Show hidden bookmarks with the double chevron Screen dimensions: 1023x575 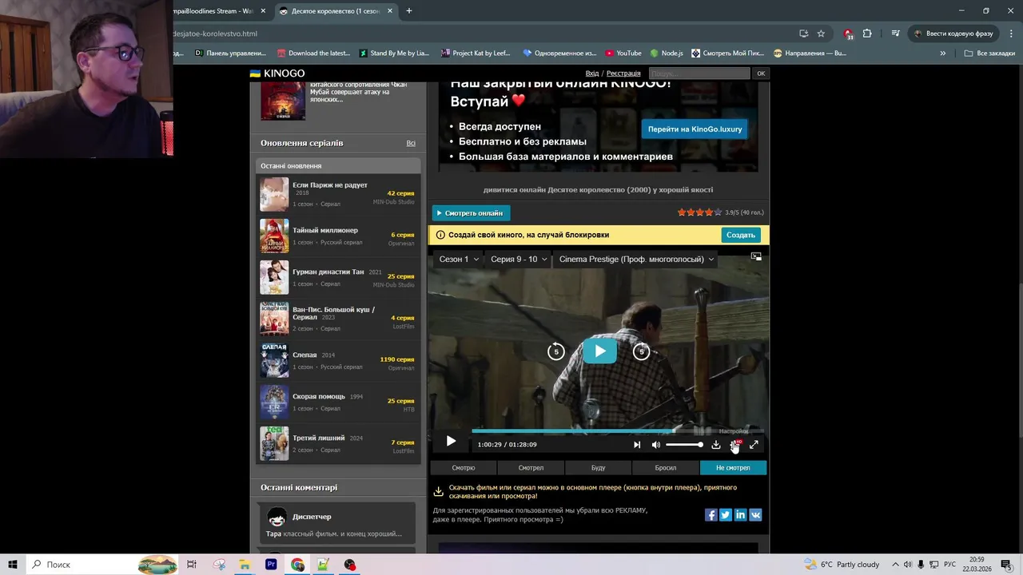pos(942,54)
